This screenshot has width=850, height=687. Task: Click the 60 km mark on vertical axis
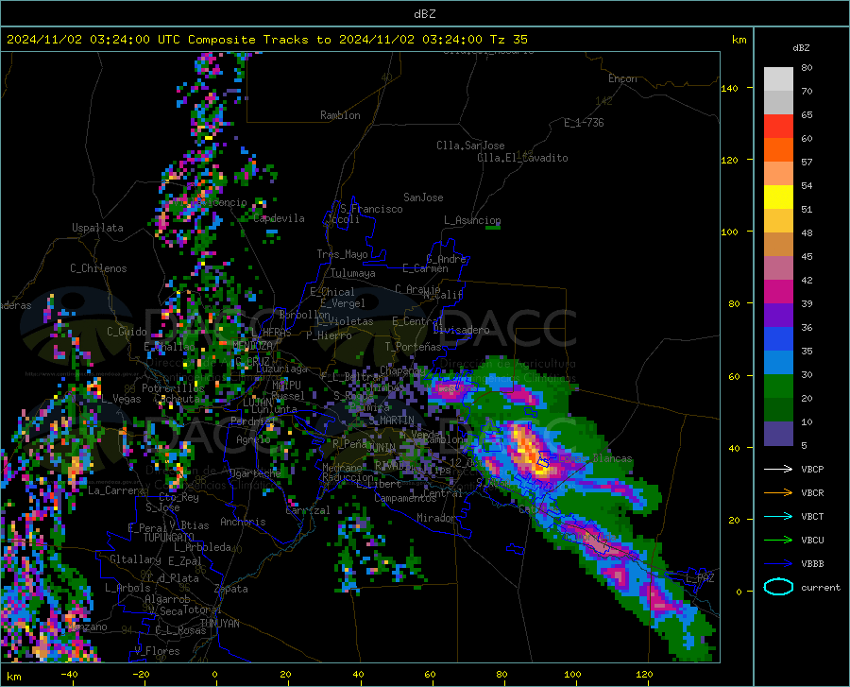pyautogui.click(x=734, y=376)
